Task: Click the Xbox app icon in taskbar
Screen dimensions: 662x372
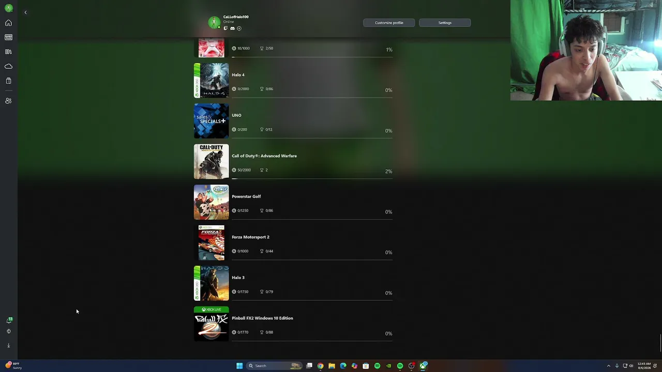Action: point(423,366)
